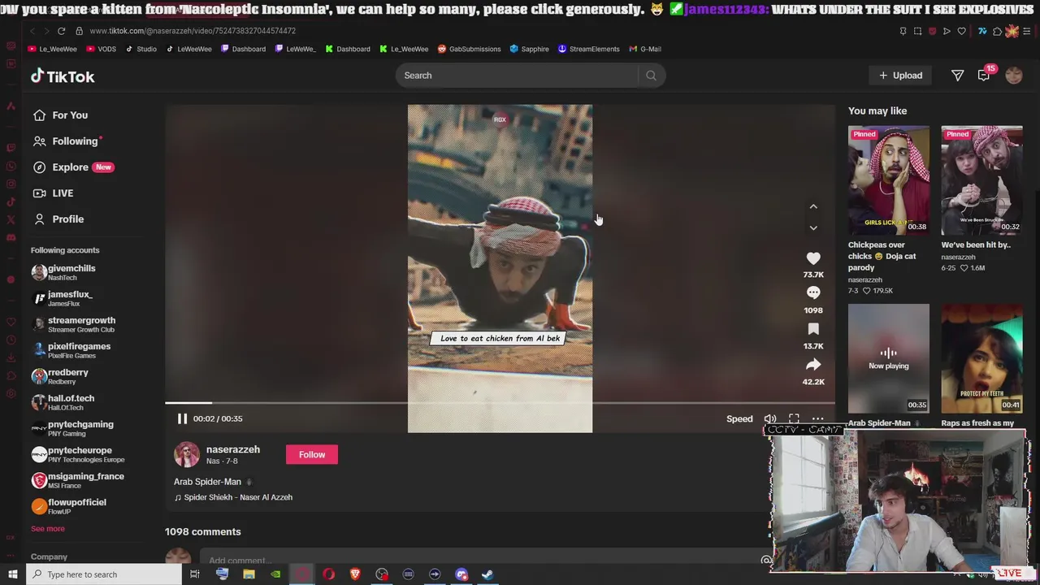Open naserazzeh creator name

tap(233, 449)
